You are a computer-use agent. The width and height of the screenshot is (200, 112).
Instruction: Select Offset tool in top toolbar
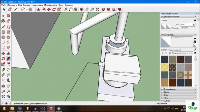(x=44, y=9)
